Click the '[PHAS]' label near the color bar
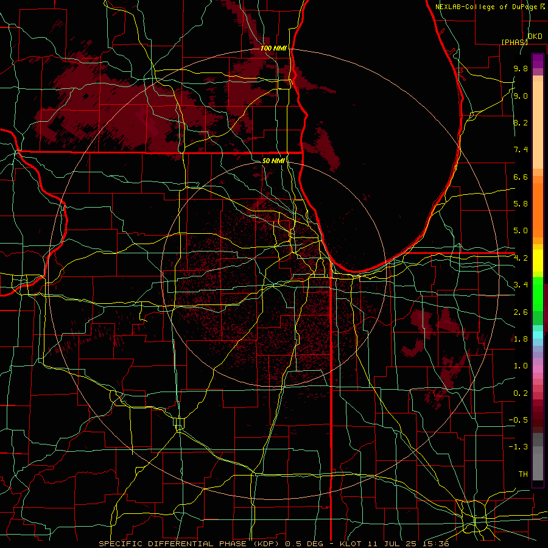Image resolution: width=548 pixels, height=548 pixels. point(515,42)
